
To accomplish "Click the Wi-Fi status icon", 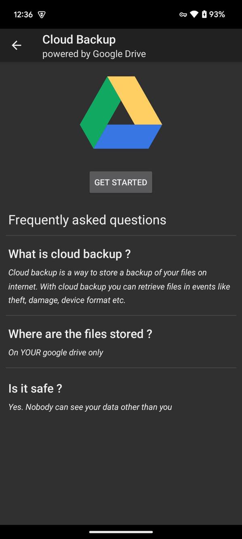I will tap(193, 14).
